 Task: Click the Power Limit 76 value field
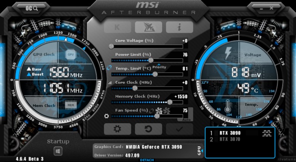185,55
